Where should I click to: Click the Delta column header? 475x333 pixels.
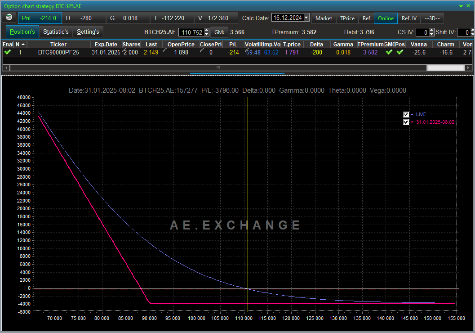pyautogui.click(x=316, y=44)
